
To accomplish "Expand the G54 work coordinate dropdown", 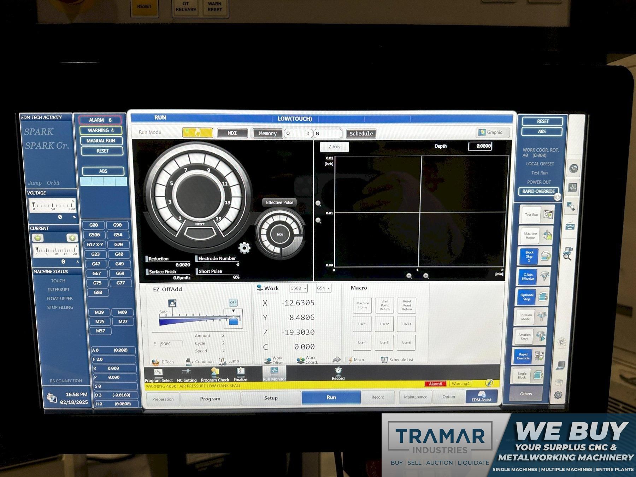I will [x=323, y=288].
